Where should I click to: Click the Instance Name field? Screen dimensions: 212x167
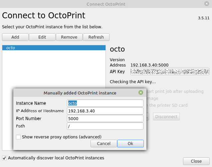[105, 103]
